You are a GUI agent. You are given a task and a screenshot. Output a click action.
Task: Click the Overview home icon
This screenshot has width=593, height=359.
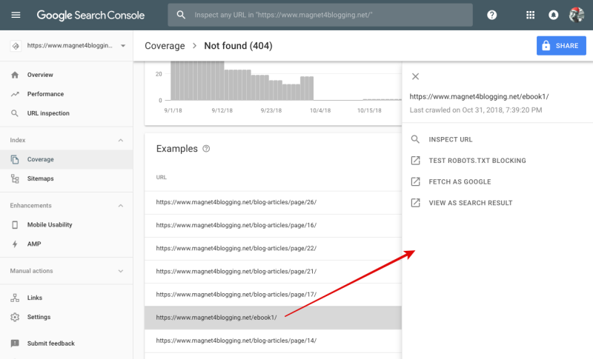(x=15, y=75)
